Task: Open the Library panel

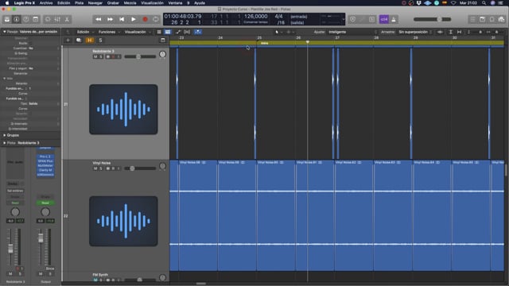Action: (x=7, y=19)
